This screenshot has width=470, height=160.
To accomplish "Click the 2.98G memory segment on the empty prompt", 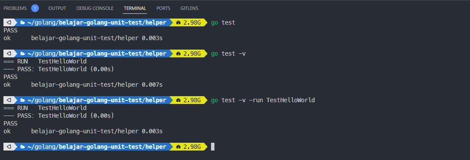I will coord(189,147).
